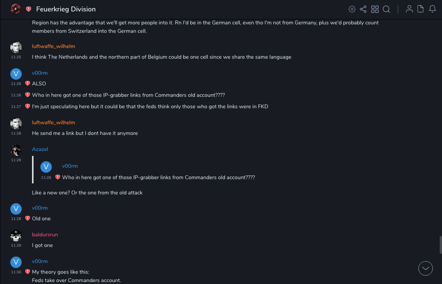Screen dimensions: 442x284
Task: Open the Feuerkrieg Division chat title
Action: [x=66, y=9]
